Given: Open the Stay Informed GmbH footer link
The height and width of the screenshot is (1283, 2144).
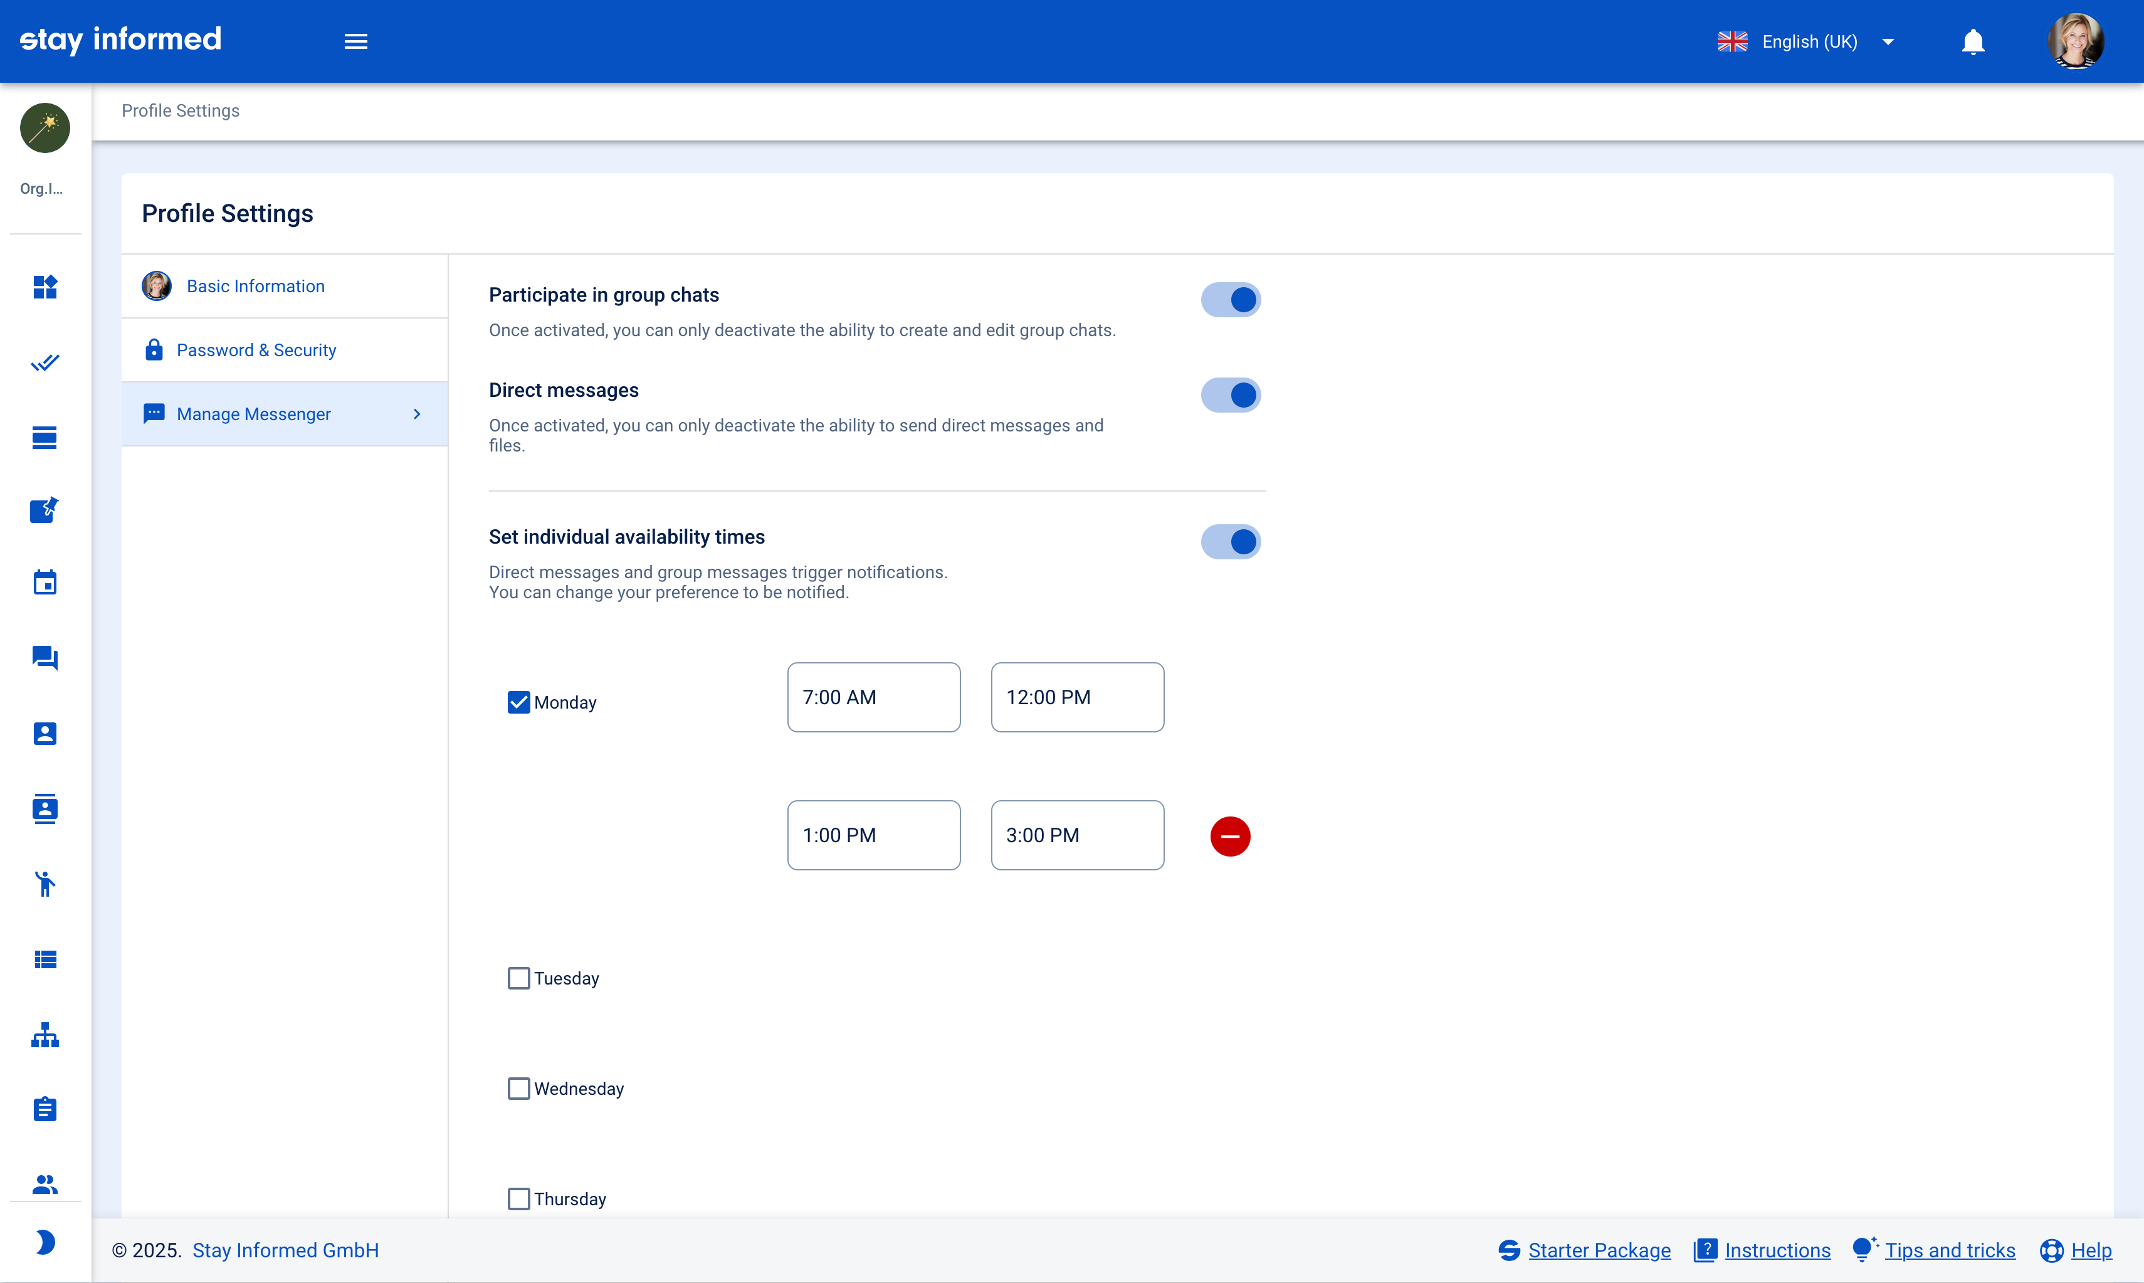Looking at the screenshot, I should (x=285, y=1250).
